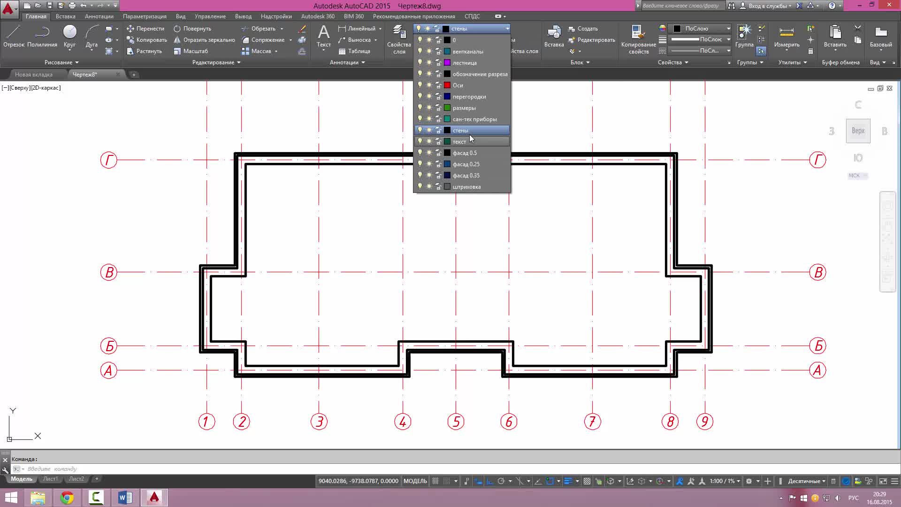Image resolution: width=901 pixels, height=507 pixels.
Task: Click the Масштаб scale tool
Action: [x=191, y=51]
